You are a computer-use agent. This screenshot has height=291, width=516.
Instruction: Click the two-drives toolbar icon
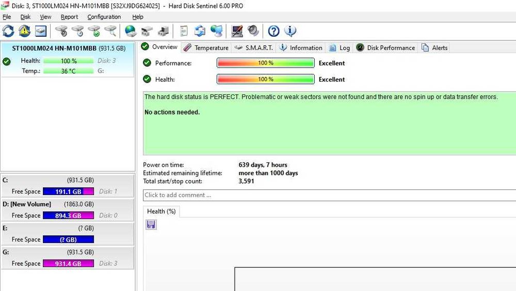tap(147, 31)
